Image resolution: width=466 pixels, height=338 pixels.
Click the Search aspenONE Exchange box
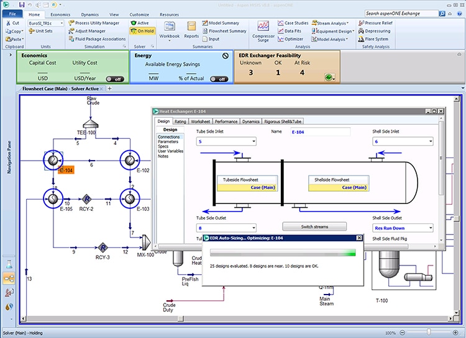[x=401, y=14]
